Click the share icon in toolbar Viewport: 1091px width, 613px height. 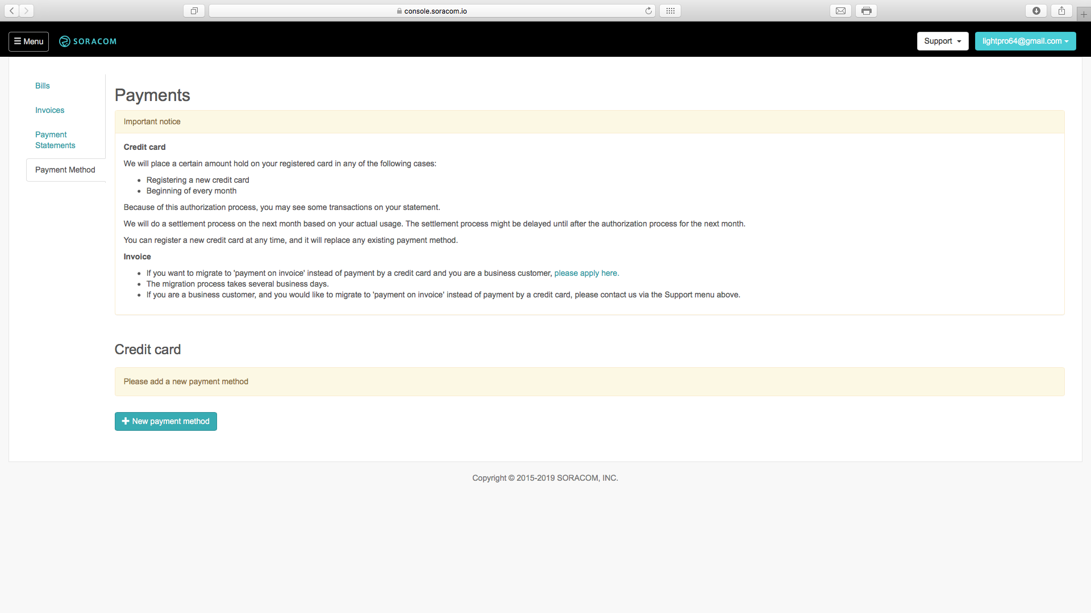click(1061, 11)
